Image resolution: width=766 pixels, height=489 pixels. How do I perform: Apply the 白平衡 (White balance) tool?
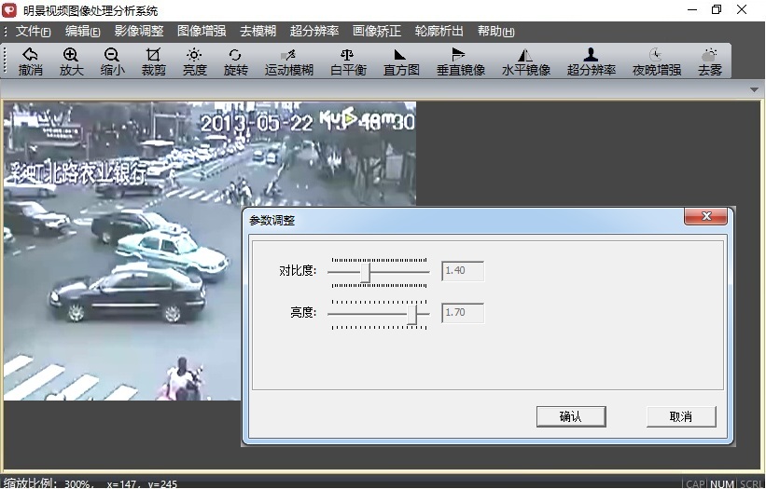click(347, 61)
